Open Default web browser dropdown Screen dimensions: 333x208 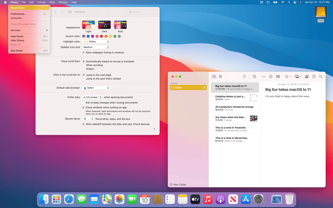coord(96,88)
